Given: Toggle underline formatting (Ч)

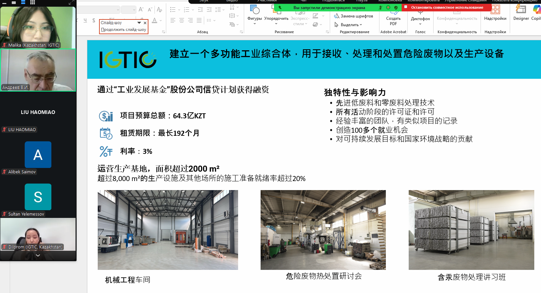Looking at the screenshot, I should click(x=85, y=20).
